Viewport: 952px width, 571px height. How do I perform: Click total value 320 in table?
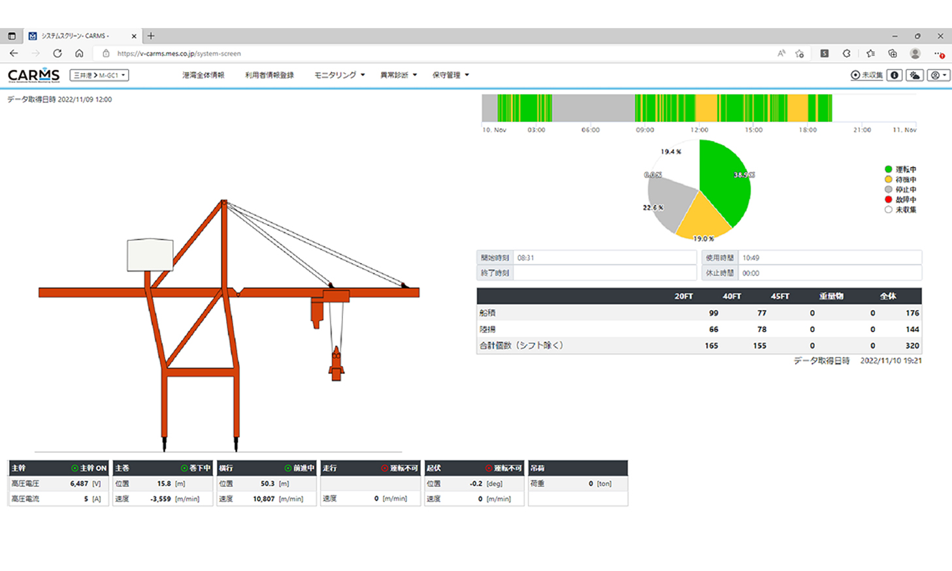912,346
